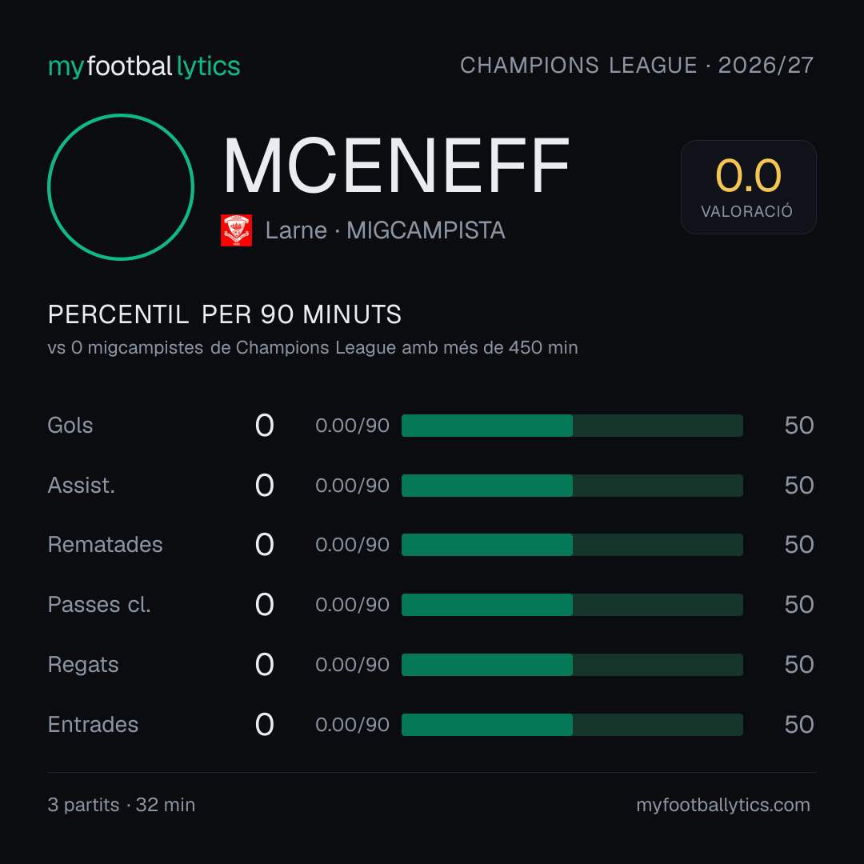Select the MCENEFF player name heading

click(x=396, y=166)
